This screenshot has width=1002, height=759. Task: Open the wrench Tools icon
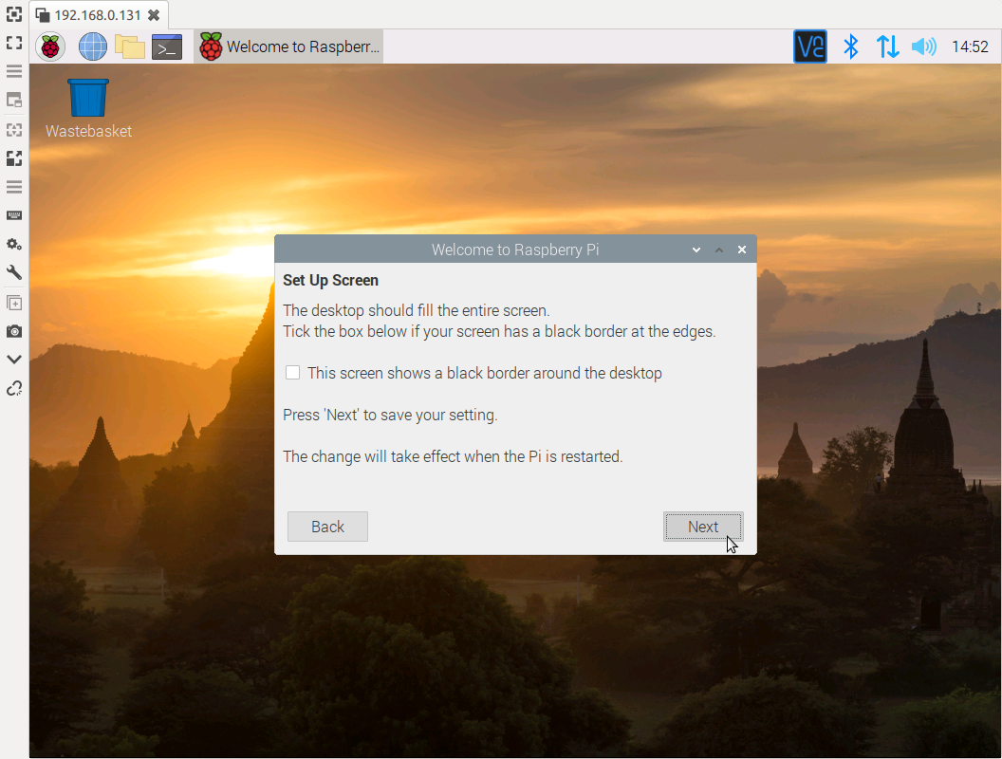point(14,273)
